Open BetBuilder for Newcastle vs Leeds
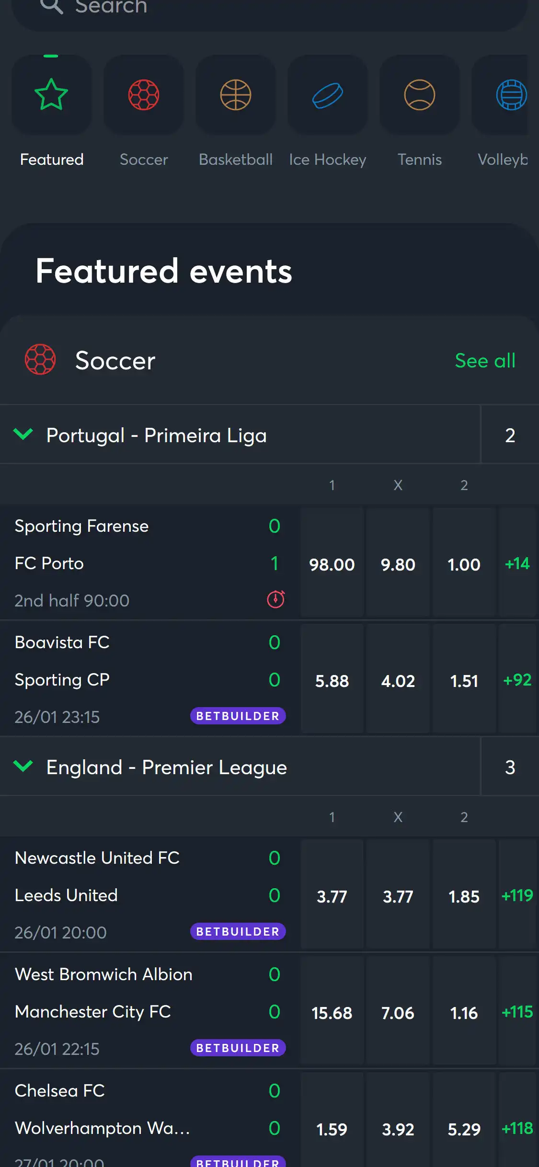 tap(238, 931)
